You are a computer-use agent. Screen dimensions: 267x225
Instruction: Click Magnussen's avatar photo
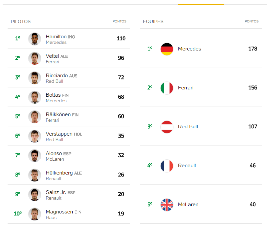(35, 214)
